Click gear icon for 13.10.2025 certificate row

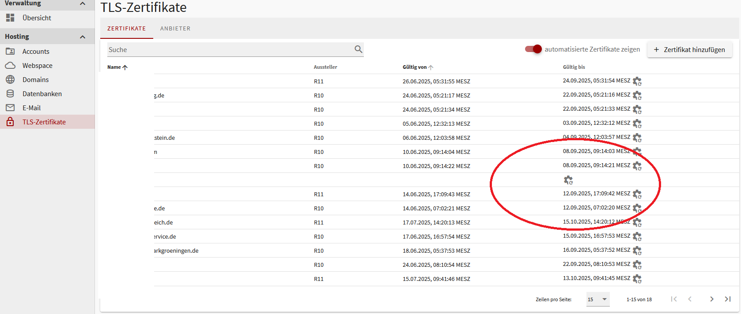(x=637, y=279)
